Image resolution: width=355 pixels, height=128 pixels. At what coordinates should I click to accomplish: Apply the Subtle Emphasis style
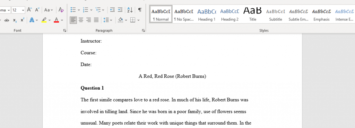(298, 14)
